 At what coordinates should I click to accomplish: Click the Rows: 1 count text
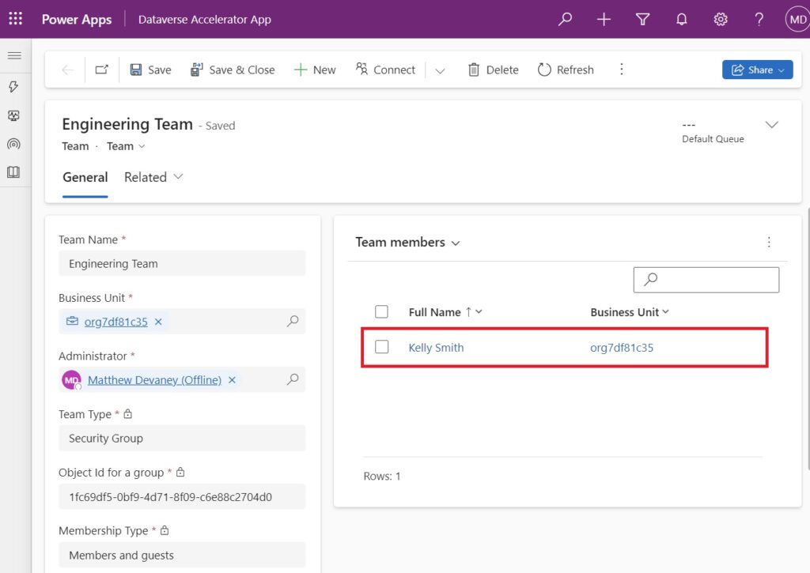point(382,476)
